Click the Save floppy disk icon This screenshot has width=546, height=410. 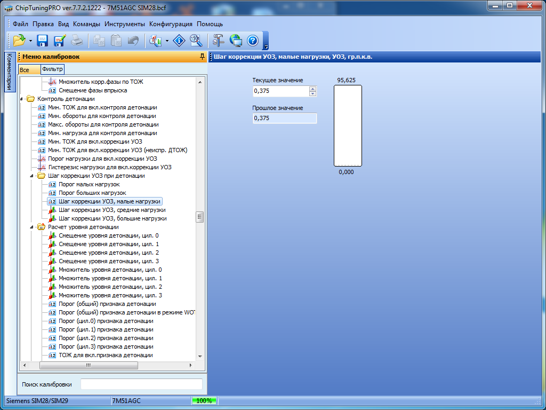[x=43, y=41]
